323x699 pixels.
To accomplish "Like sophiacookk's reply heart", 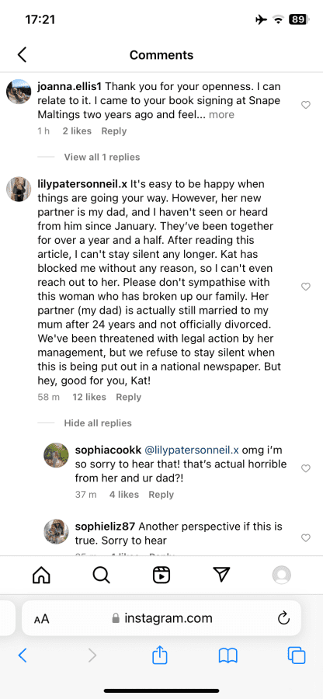I will click(306, 468).
